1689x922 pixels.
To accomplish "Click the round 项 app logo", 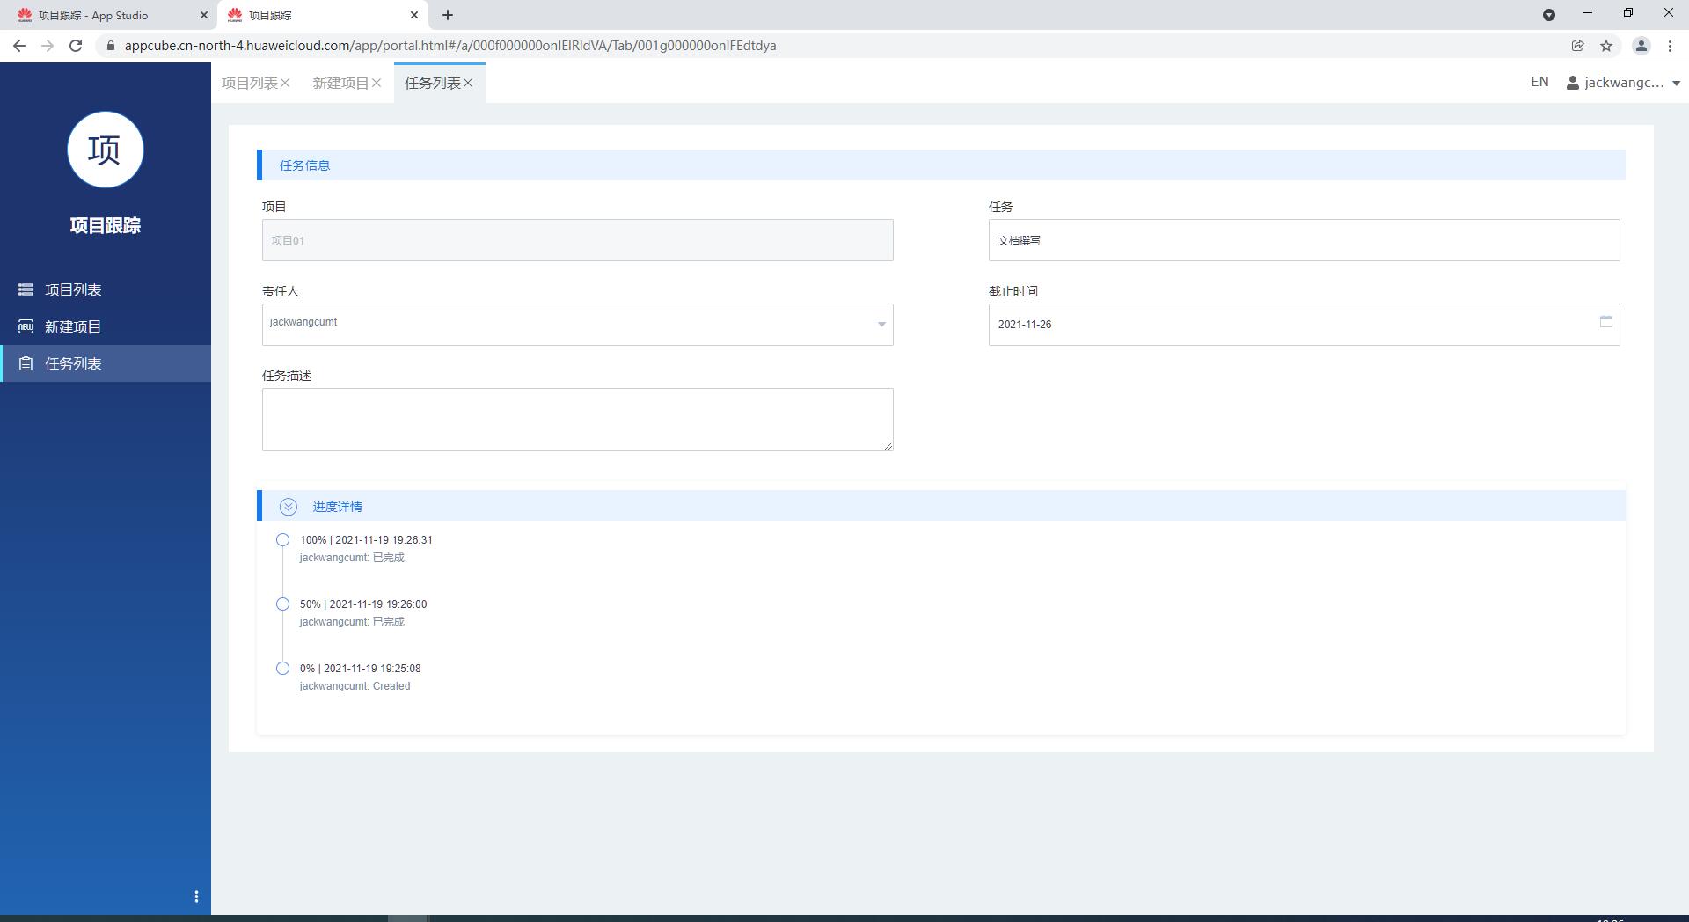I will click(x=106, y=150).
